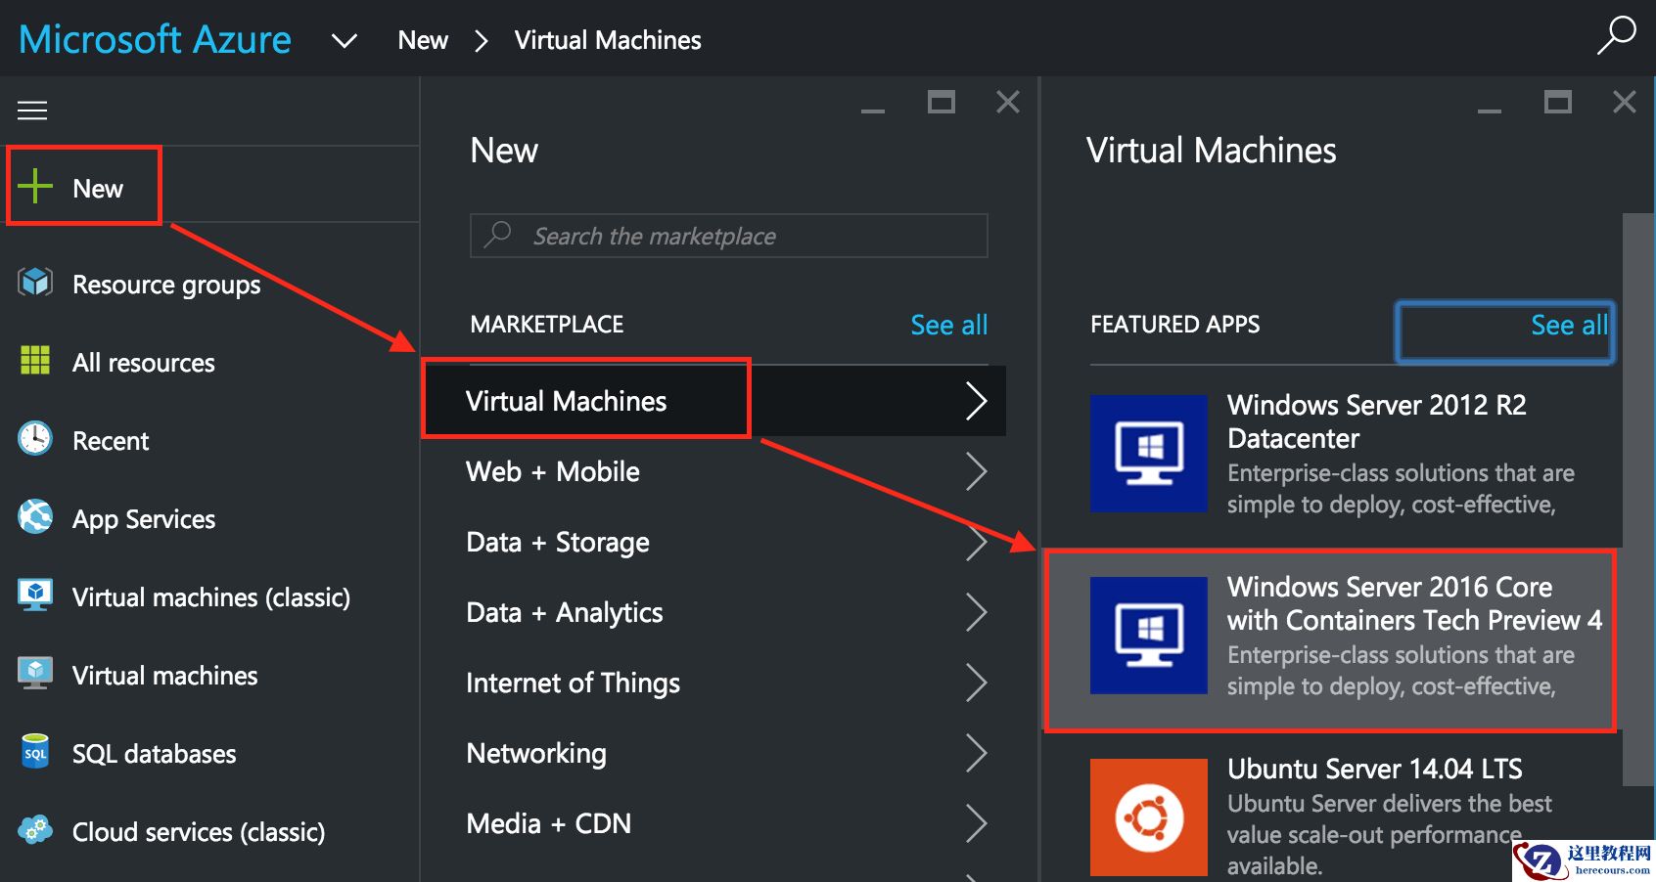This screenshot has width=1656, height=882.
Task: Click the New label in the sidebar
Action: click(98, 188)
